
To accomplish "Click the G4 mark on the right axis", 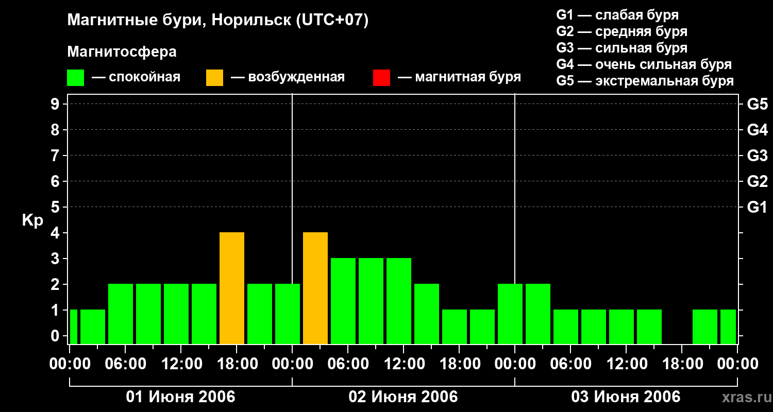I will (757, 130).
